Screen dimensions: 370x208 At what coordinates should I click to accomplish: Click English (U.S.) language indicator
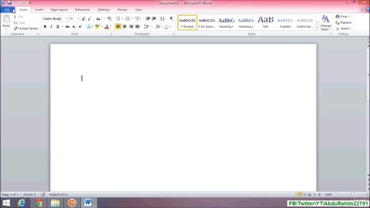click(x=58, y=195)
